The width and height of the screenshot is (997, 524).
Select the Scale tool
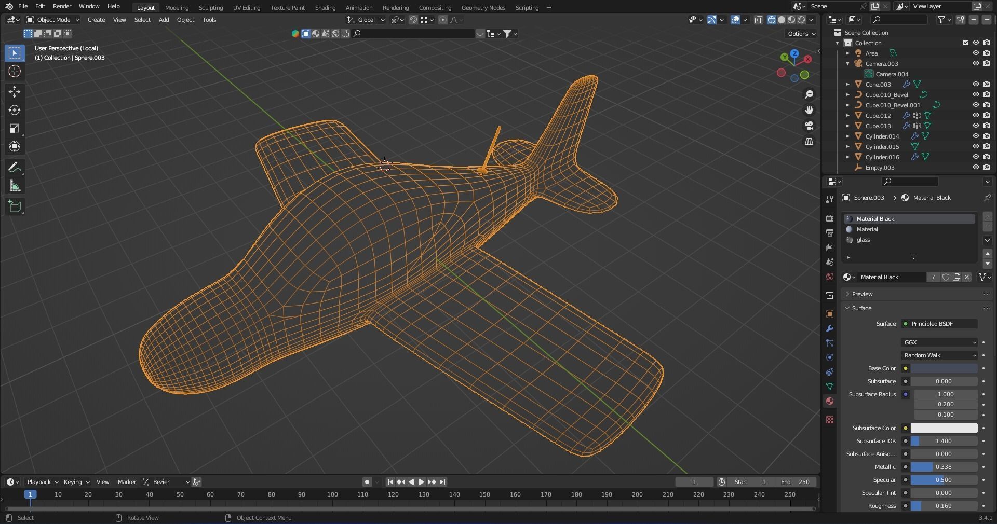(x=15, y=128)
